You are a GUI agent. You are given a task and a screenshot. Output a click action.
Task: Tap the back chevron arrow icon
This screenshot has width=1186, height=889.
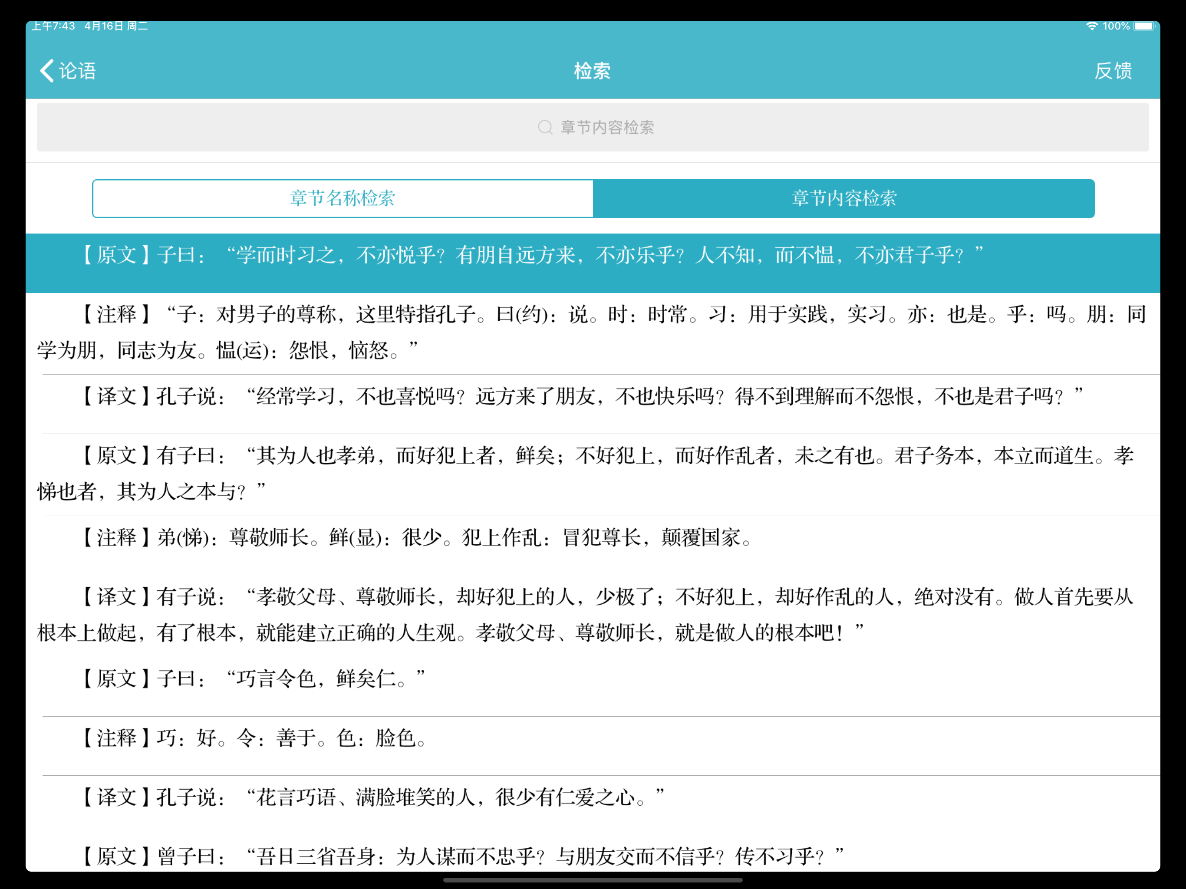click(47, 71)
